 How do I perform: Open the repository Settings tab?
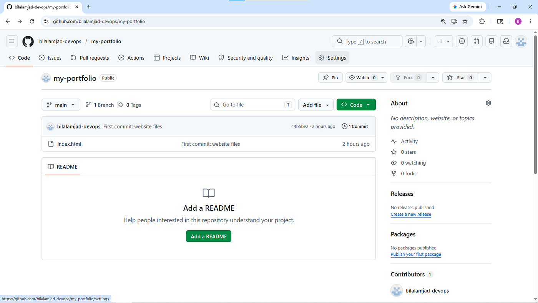point(332,58)
